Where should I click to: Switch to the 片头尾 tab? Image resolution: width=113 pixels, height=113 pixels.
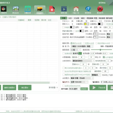[x=76, y=18]
